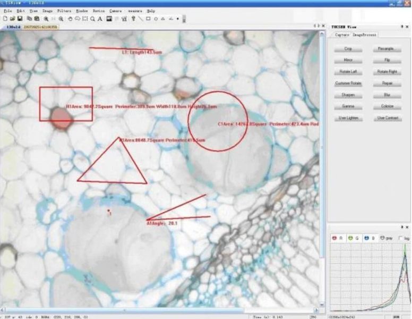Create a new document via toolbar icon

(5, 19)
